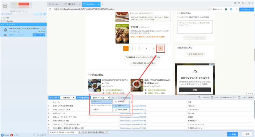Click the feedback text area on Cookpad
The height and width of the screenshot is (137, 255).
click(x=195, y=27)
